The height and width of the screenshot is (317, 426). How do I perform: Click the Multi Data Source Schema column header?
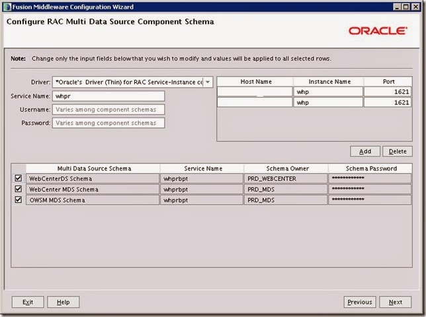[93, 168]
